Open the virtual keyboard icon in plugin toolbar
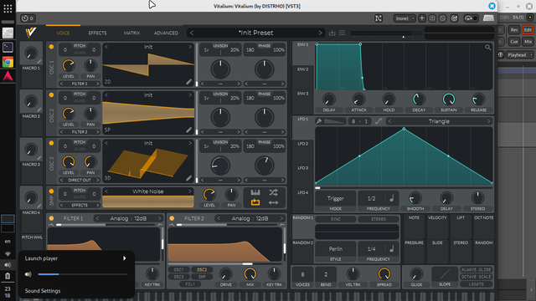This screenshot has height=301, width=536. [488, 18]
